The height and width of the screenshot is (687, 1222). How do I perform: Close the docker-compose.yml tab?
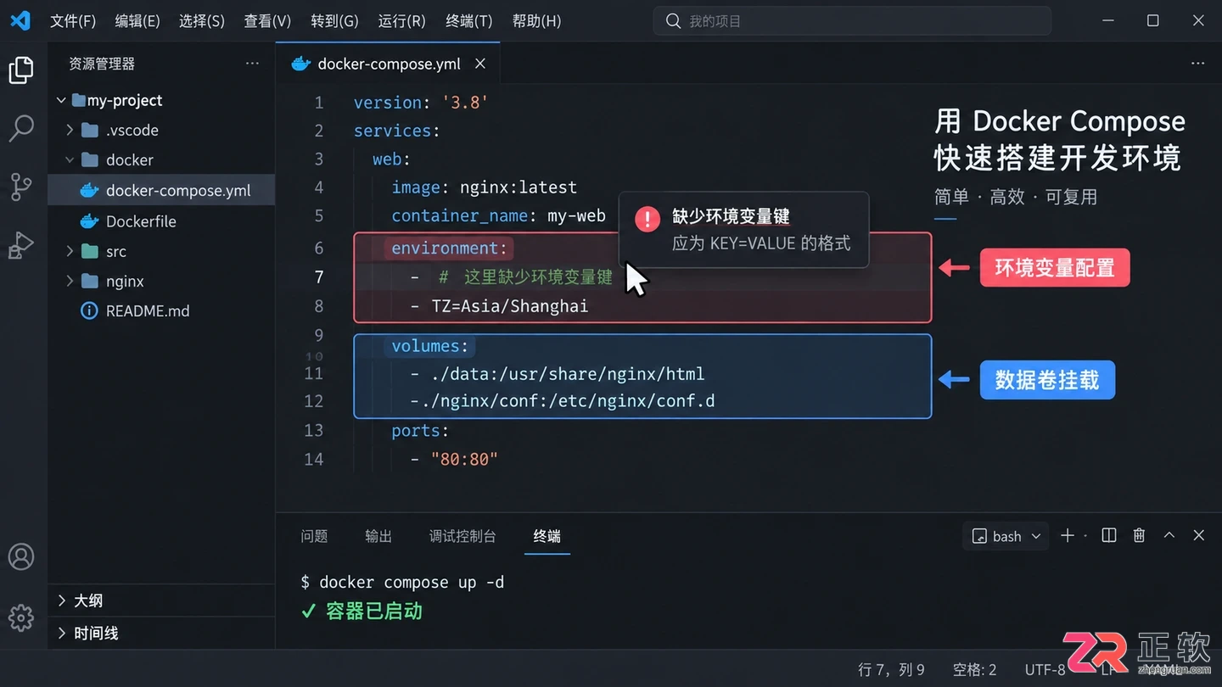click(x=480, y=64)
